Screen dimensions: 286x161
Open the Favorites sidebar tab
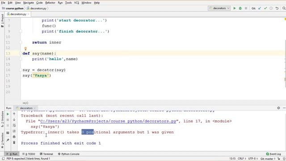pos(2,140)
